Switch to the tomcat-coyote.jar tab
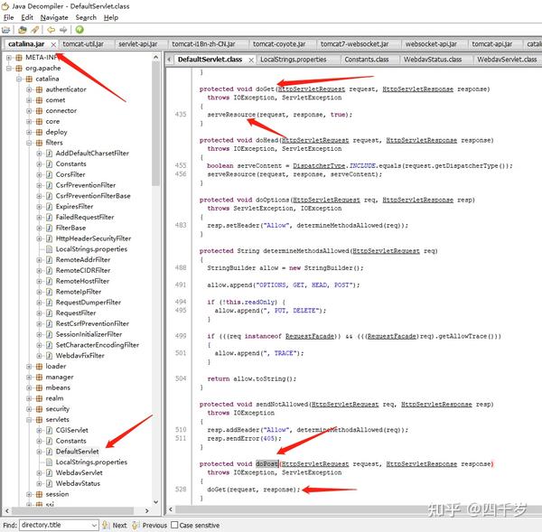 (x=279, y=44)
